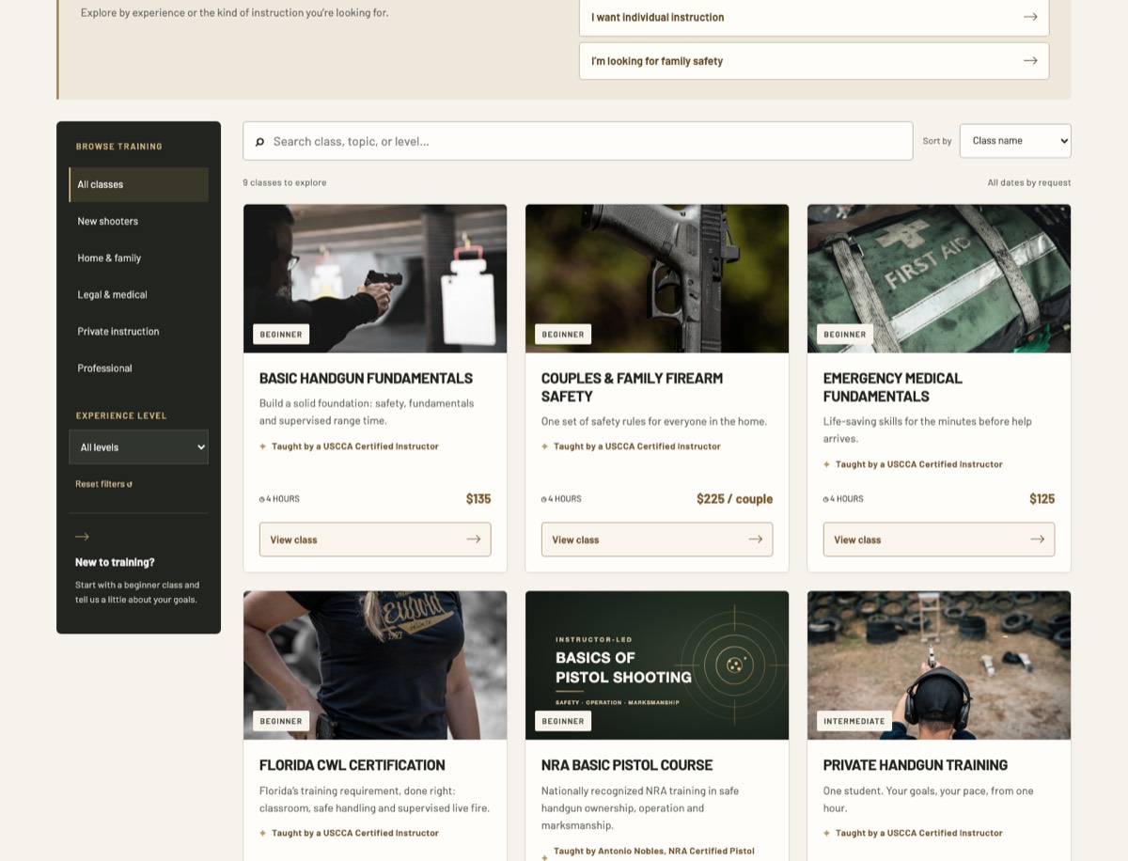This screenshot has height=861, width=1128.
Task: Open the Experience Level All levels dropdown
Action: 139,447
